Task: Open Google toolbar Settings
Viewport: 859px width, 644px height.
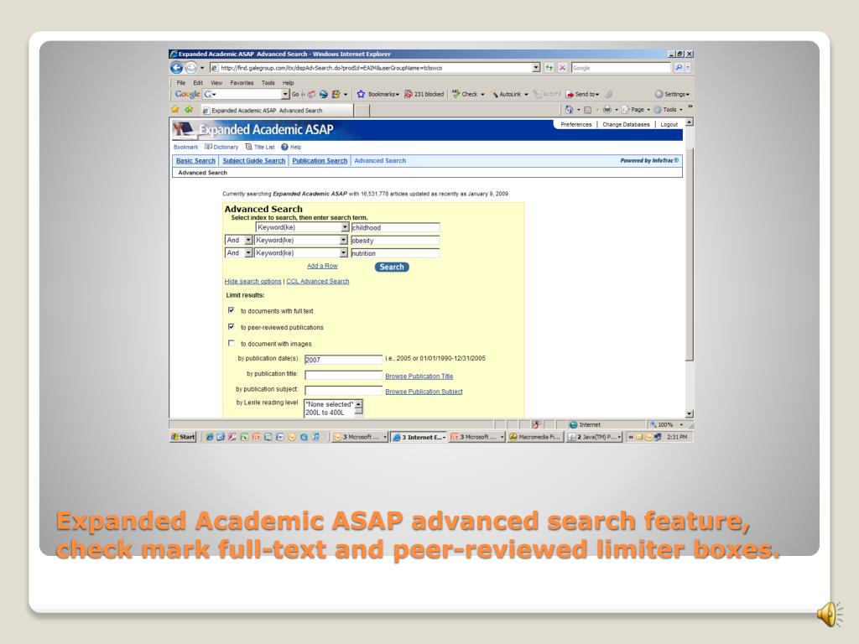Action: click(x=672, y=94)
